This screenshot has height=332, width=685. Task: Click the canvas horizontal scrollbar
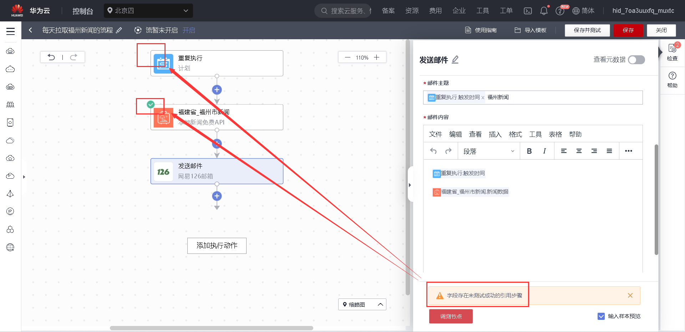[x=212, y=328]
